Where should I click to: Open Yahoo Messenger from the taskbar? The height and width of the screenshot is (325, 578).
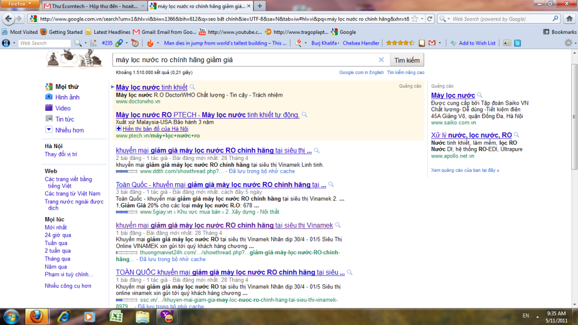pos(168,317)
